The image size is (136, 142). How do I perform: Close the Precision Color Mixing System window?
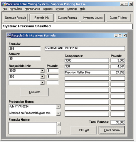coord(131,4)
